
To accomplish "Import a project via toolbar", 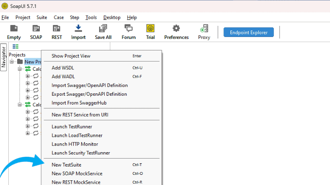I will tap(78, 32).
